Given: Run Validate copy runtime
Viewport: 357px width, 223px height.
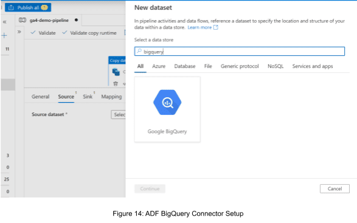Looking at the screenshot, I should click(89, 33).
